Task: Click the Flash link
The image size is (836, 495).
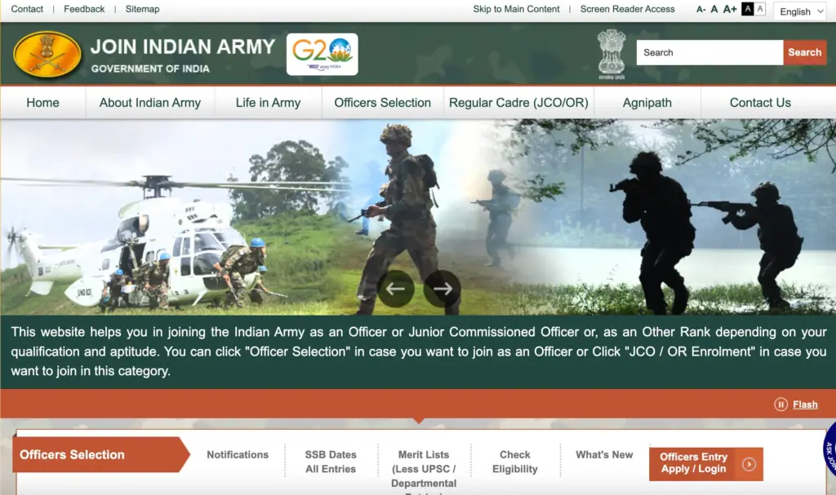Action: pos(805,404)
